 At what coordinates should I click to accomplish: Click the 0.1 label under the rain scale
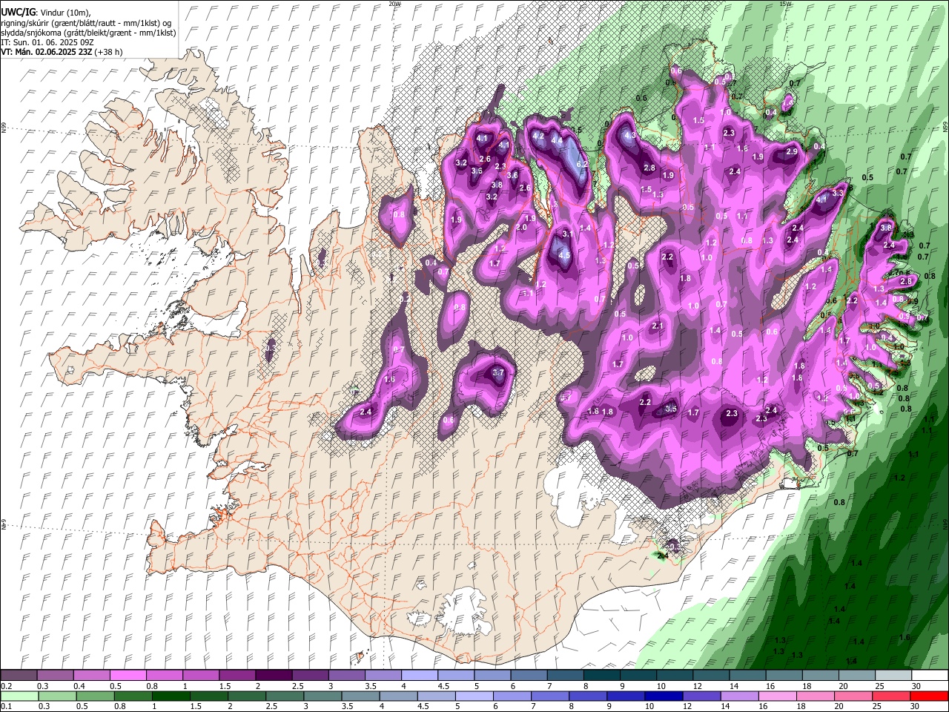click(x=6, y=706)
